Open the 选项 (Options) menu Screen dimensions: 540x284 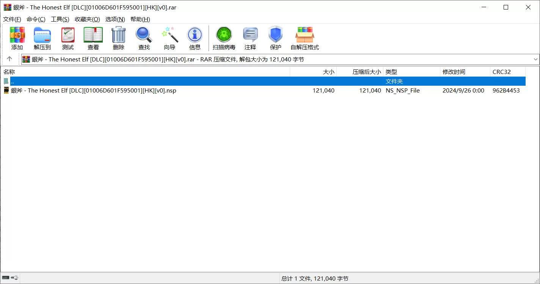pos(115,19)
